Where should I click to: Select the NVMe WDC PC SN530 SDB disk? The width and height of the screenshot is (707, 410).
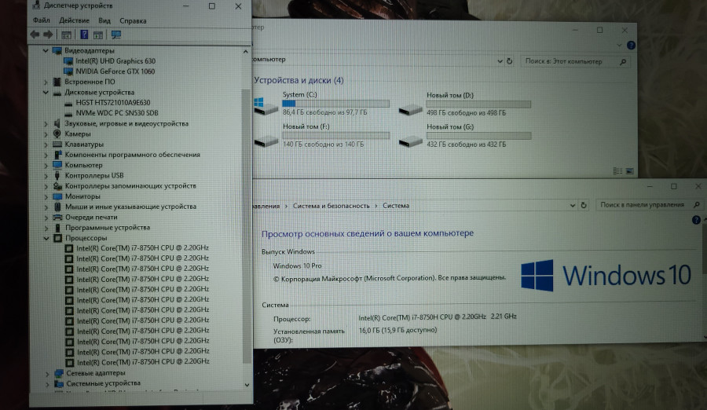click(117, 113)
